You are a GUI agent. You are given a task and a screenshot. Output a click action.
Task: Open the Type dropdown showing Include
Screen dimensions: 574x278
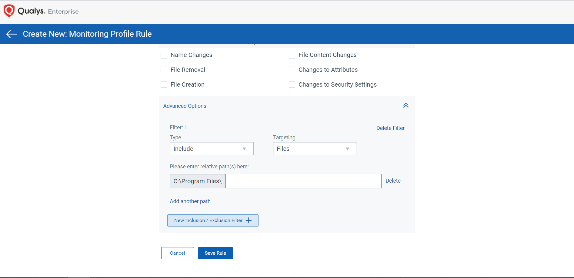[211, 149]
